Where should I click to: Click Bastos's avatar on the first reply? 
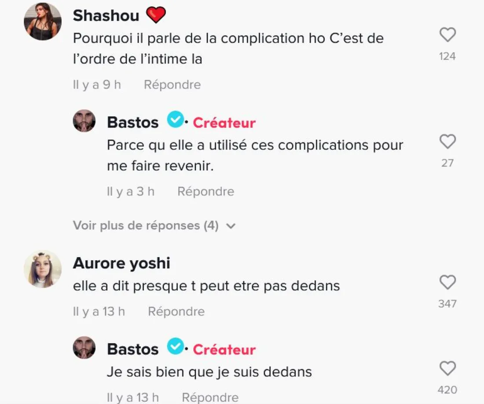point(84,121)
